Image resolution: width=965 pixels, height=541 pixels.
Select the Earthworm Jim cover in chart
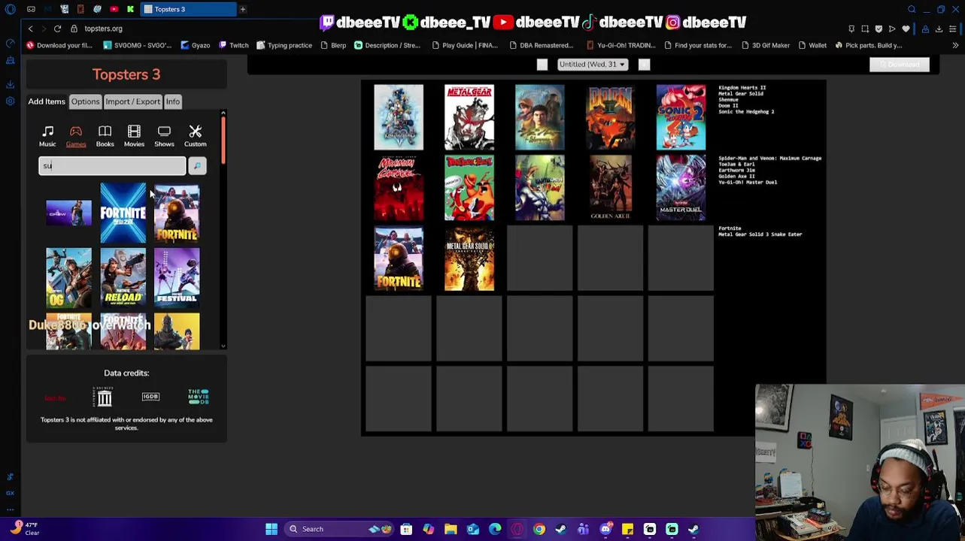click(539, 188)
